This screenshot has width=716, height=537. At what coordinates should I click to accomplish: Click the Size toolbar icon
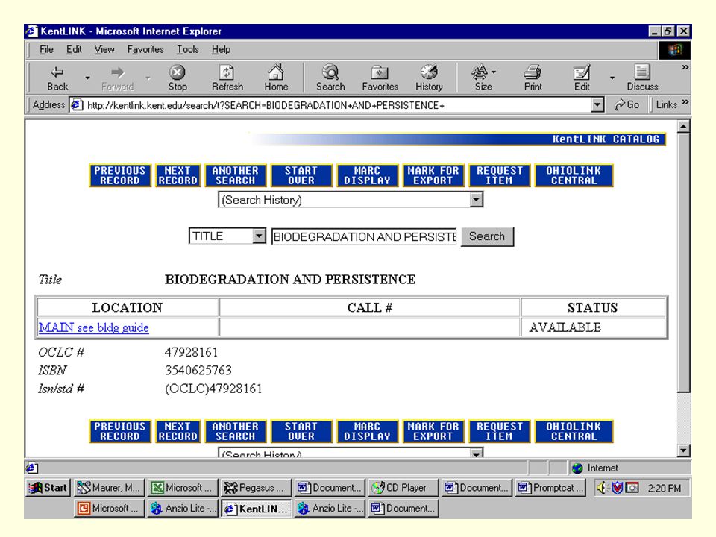[480, 72]
